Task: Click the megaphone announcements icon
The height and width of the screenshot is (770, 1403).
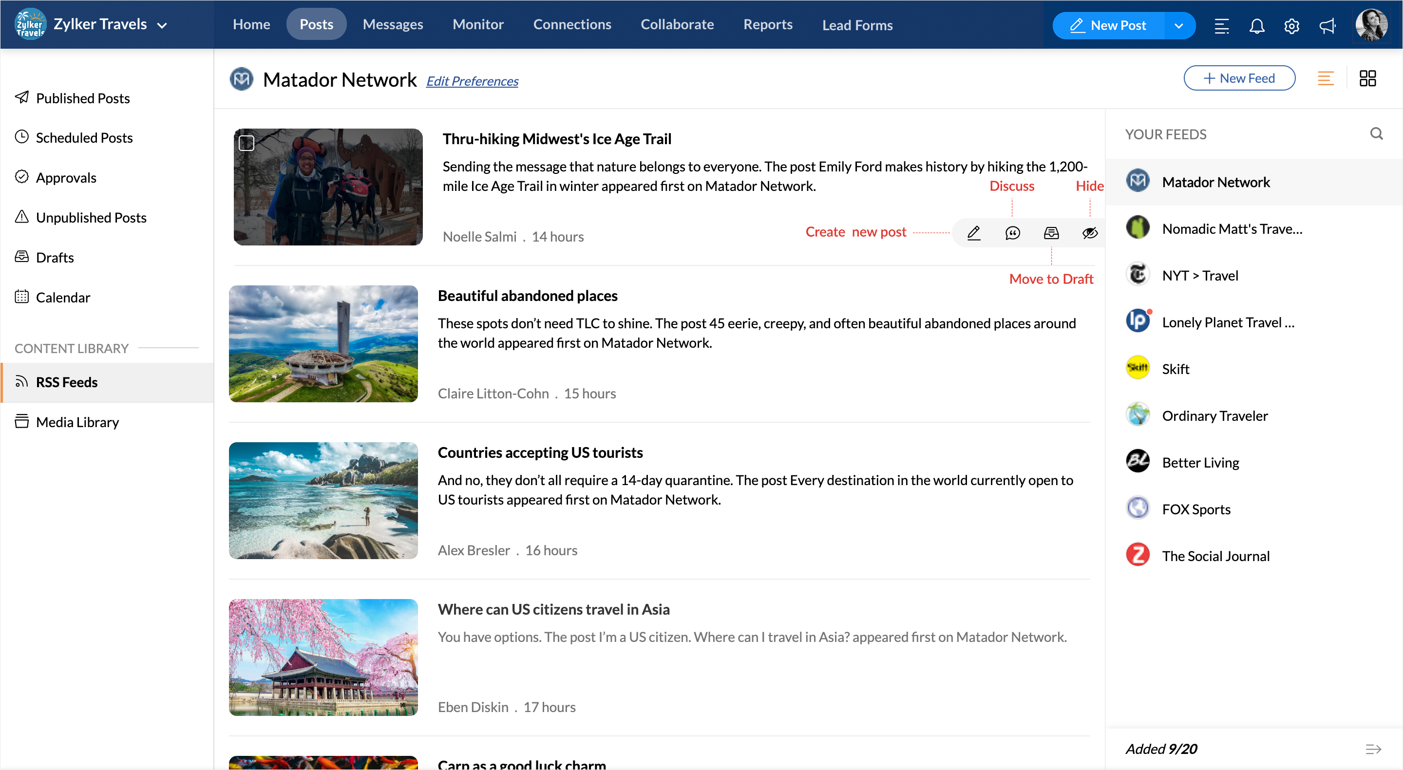Action: click(1327, 26)
